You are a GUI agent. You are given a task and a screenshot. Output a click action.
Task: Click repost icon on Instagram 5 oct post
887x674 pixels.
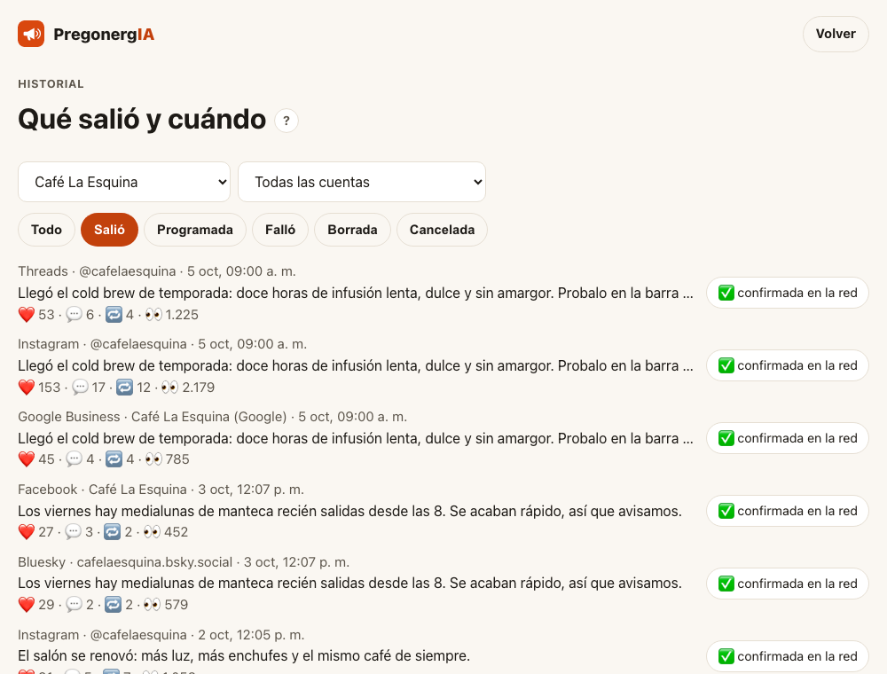pos(124,388)
